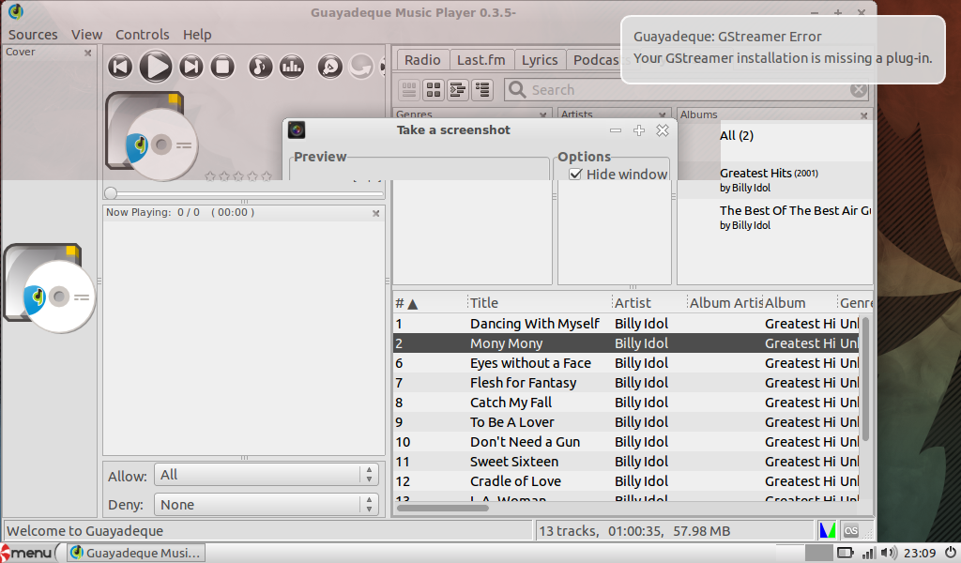Sort tracks by Album column header
The image size is (961, 563).
(x=800, y=303)
